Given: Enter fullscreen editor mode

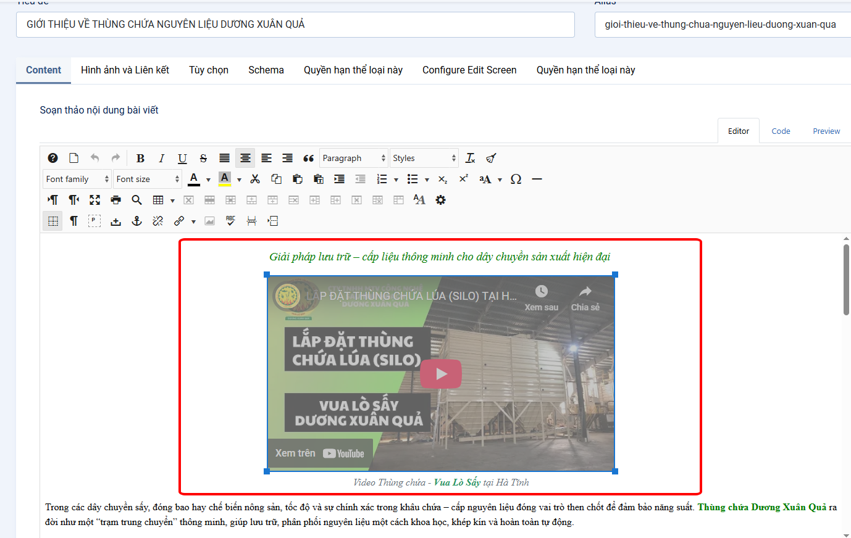Looking at the screenshot, I should click(94, 201).
